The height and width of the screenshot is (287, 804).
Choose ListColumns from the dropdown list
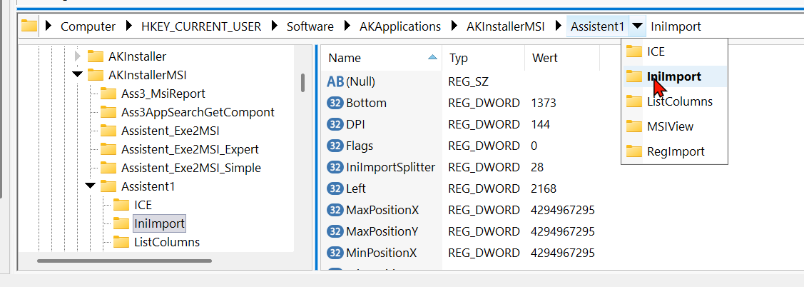click(x=679, y=101)
